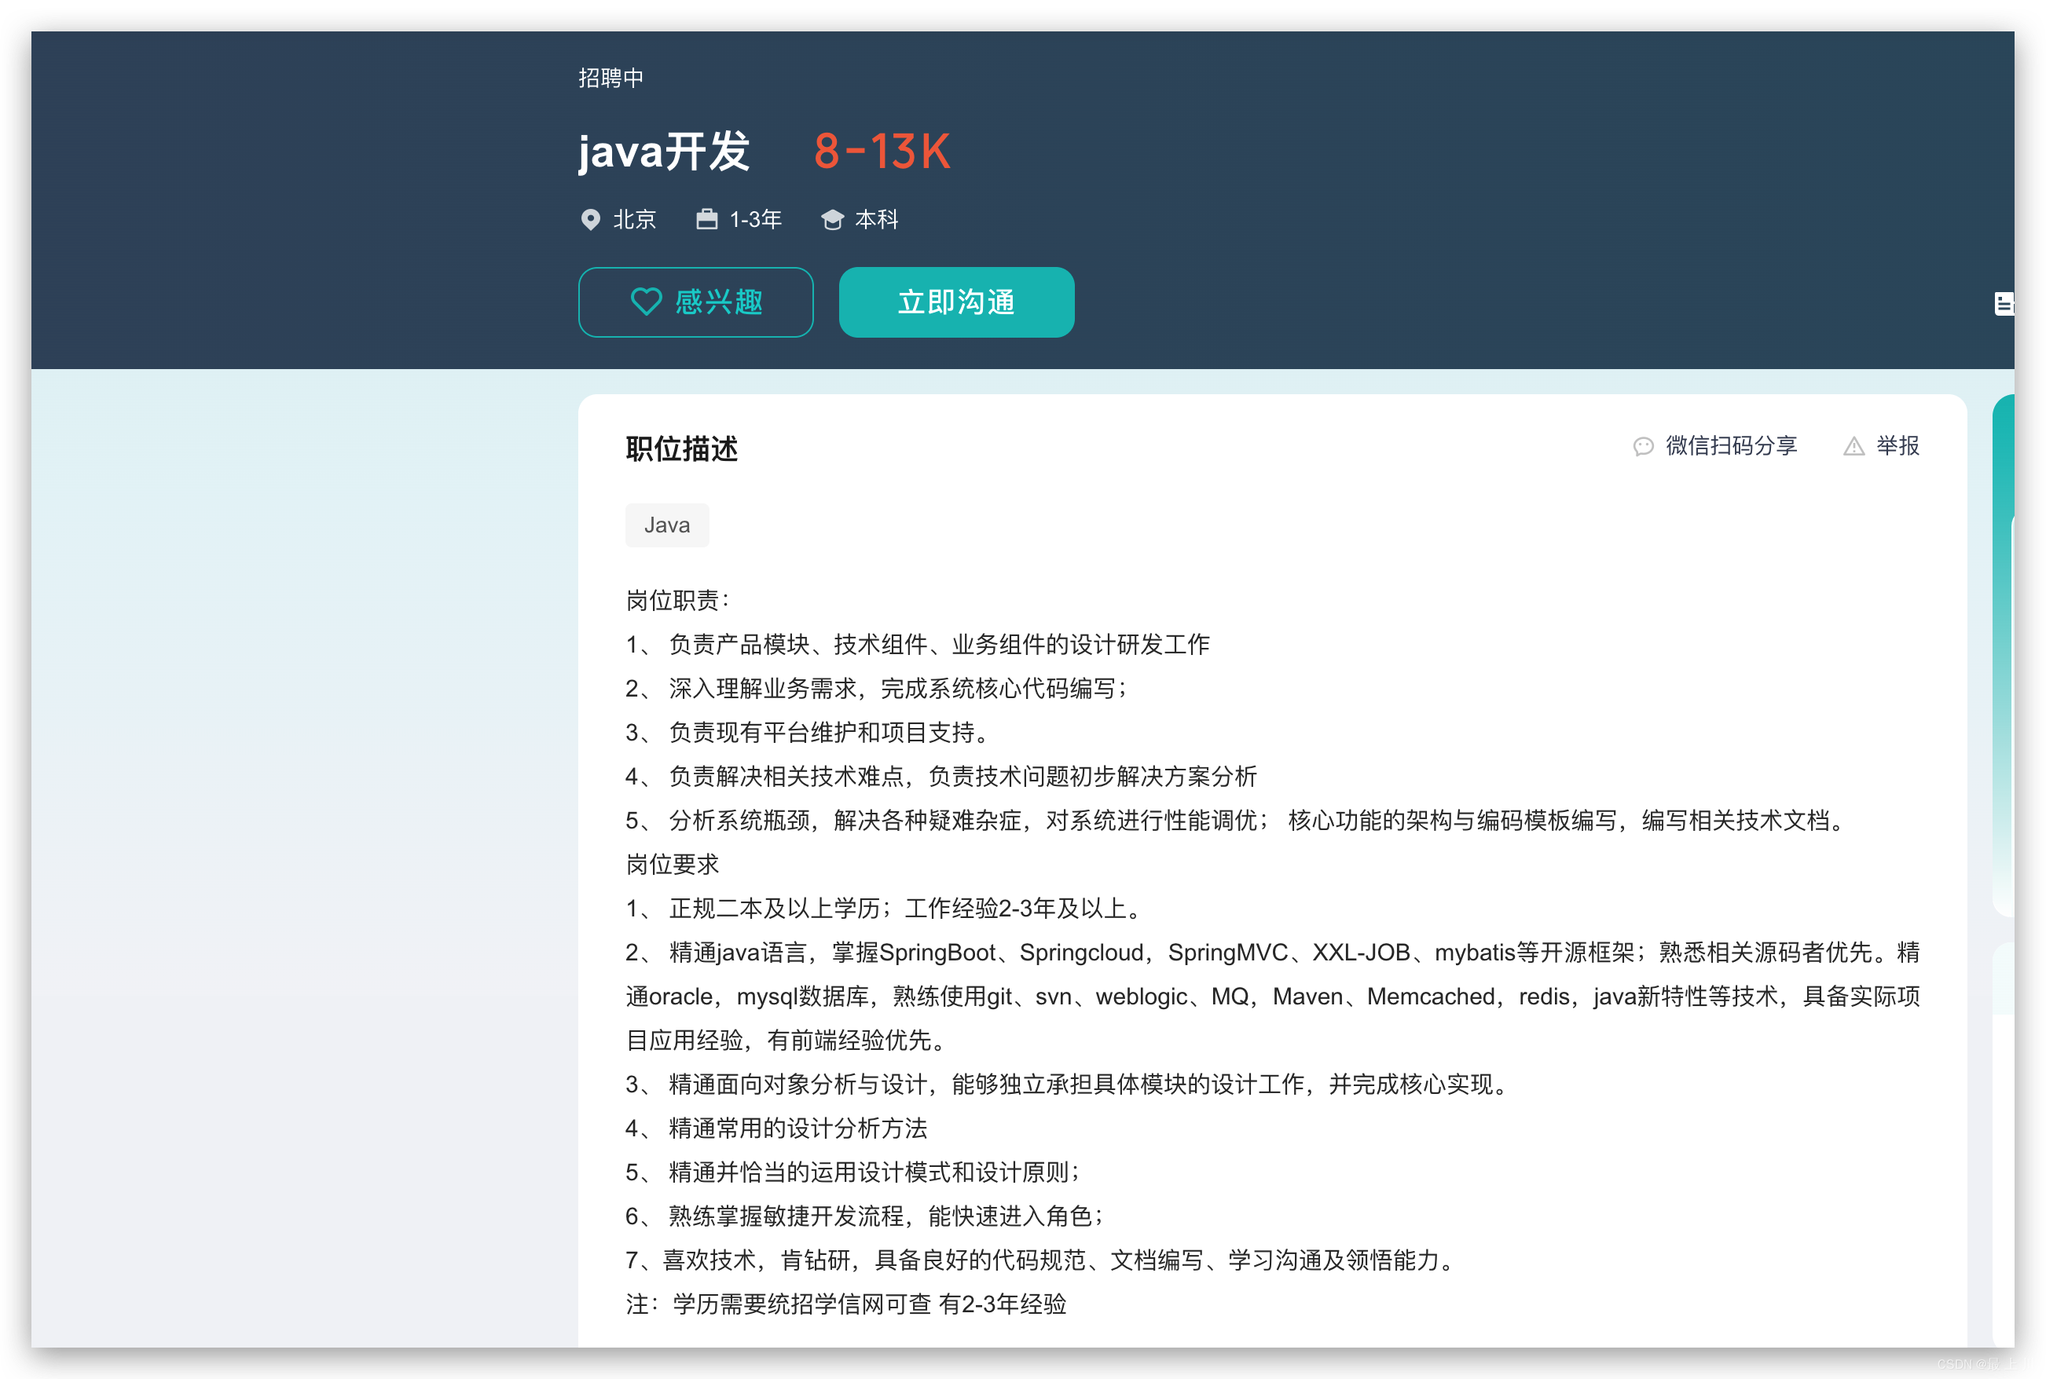This screenshot has height=1379, width=2046.
Task: Select the Java skill tag
Action: tap(667, 525)
